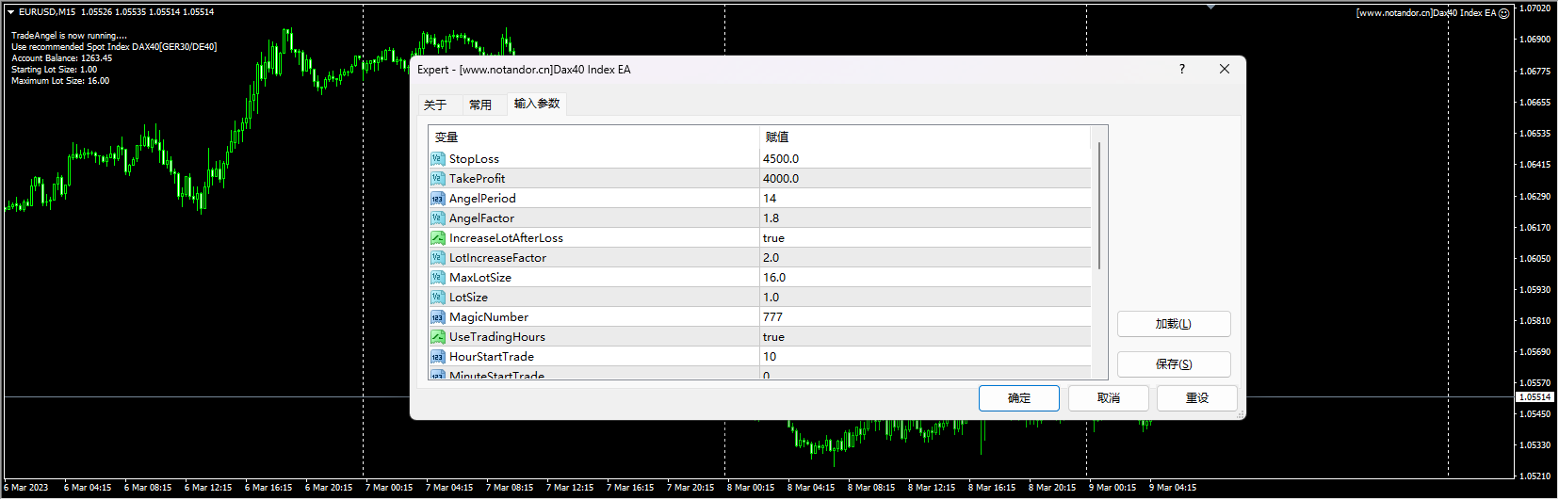Image resolution: width=1559 pixels, height=500 pixels.
Task: Click the 赋值 column header
Action: coord(925,137)
